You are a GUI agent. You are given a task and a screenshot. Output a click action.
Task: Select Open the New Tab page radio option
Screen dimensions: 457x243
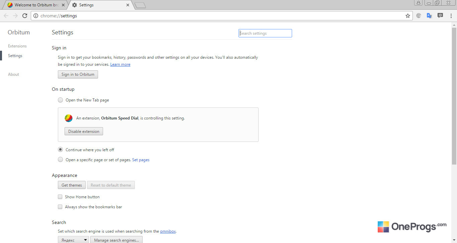click(60, 100)
